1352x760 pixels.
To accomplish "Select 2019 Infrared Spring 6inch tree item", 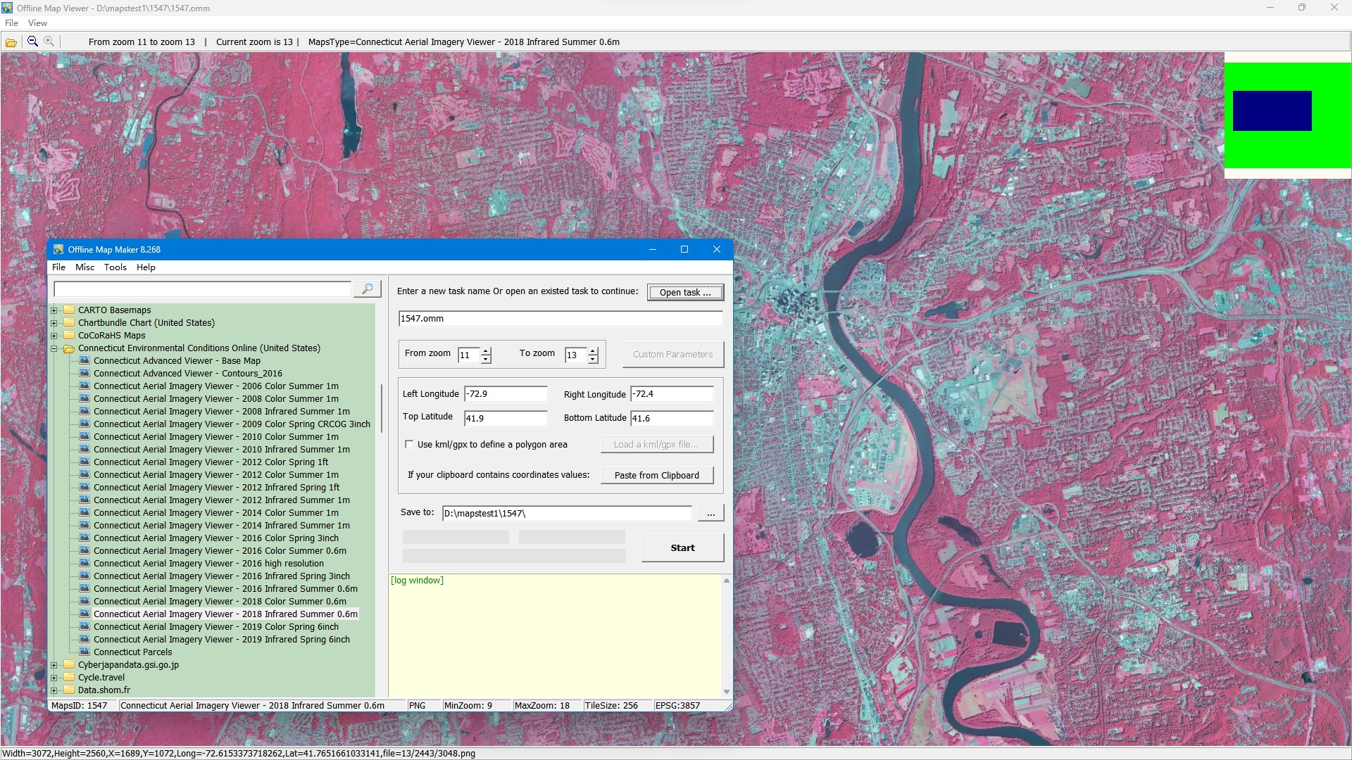I will 222,639.
